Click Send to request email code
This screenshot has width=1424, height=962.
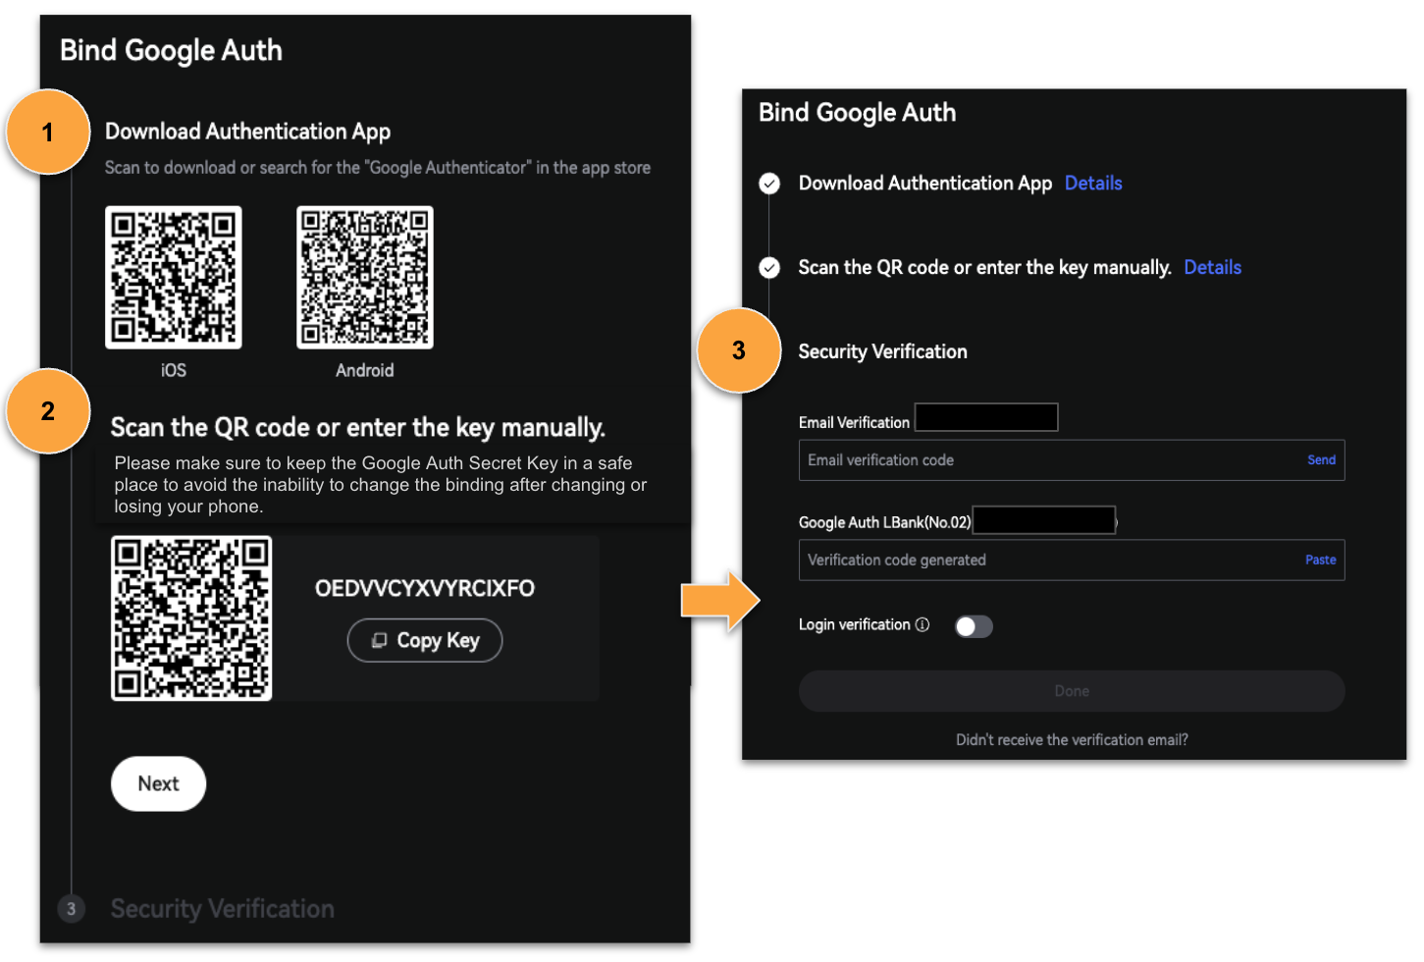click(1321, 459)
